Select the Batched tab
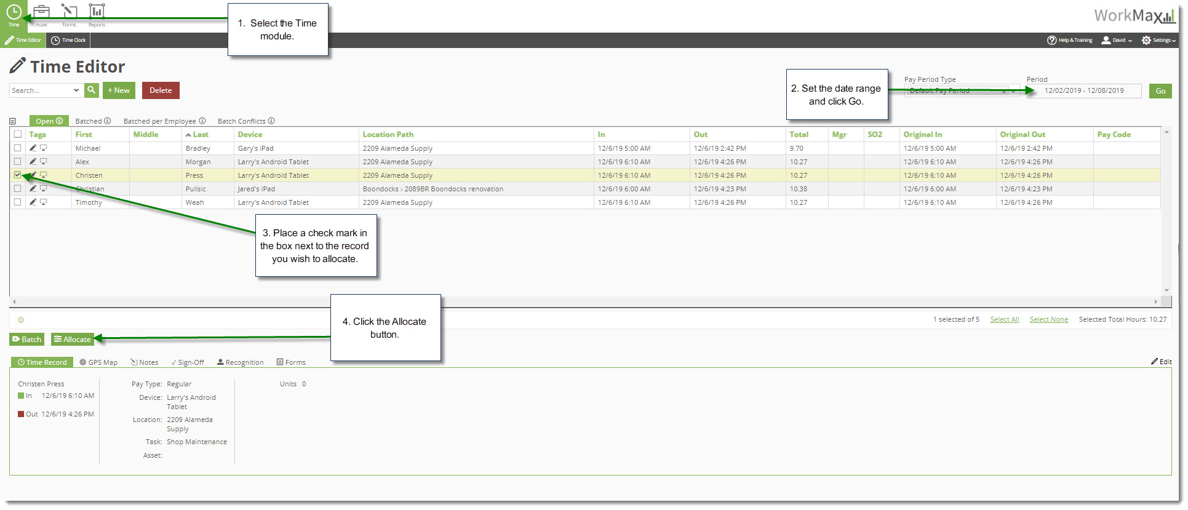This screenshot has height=510, width=1188. [x=93, y=121]
